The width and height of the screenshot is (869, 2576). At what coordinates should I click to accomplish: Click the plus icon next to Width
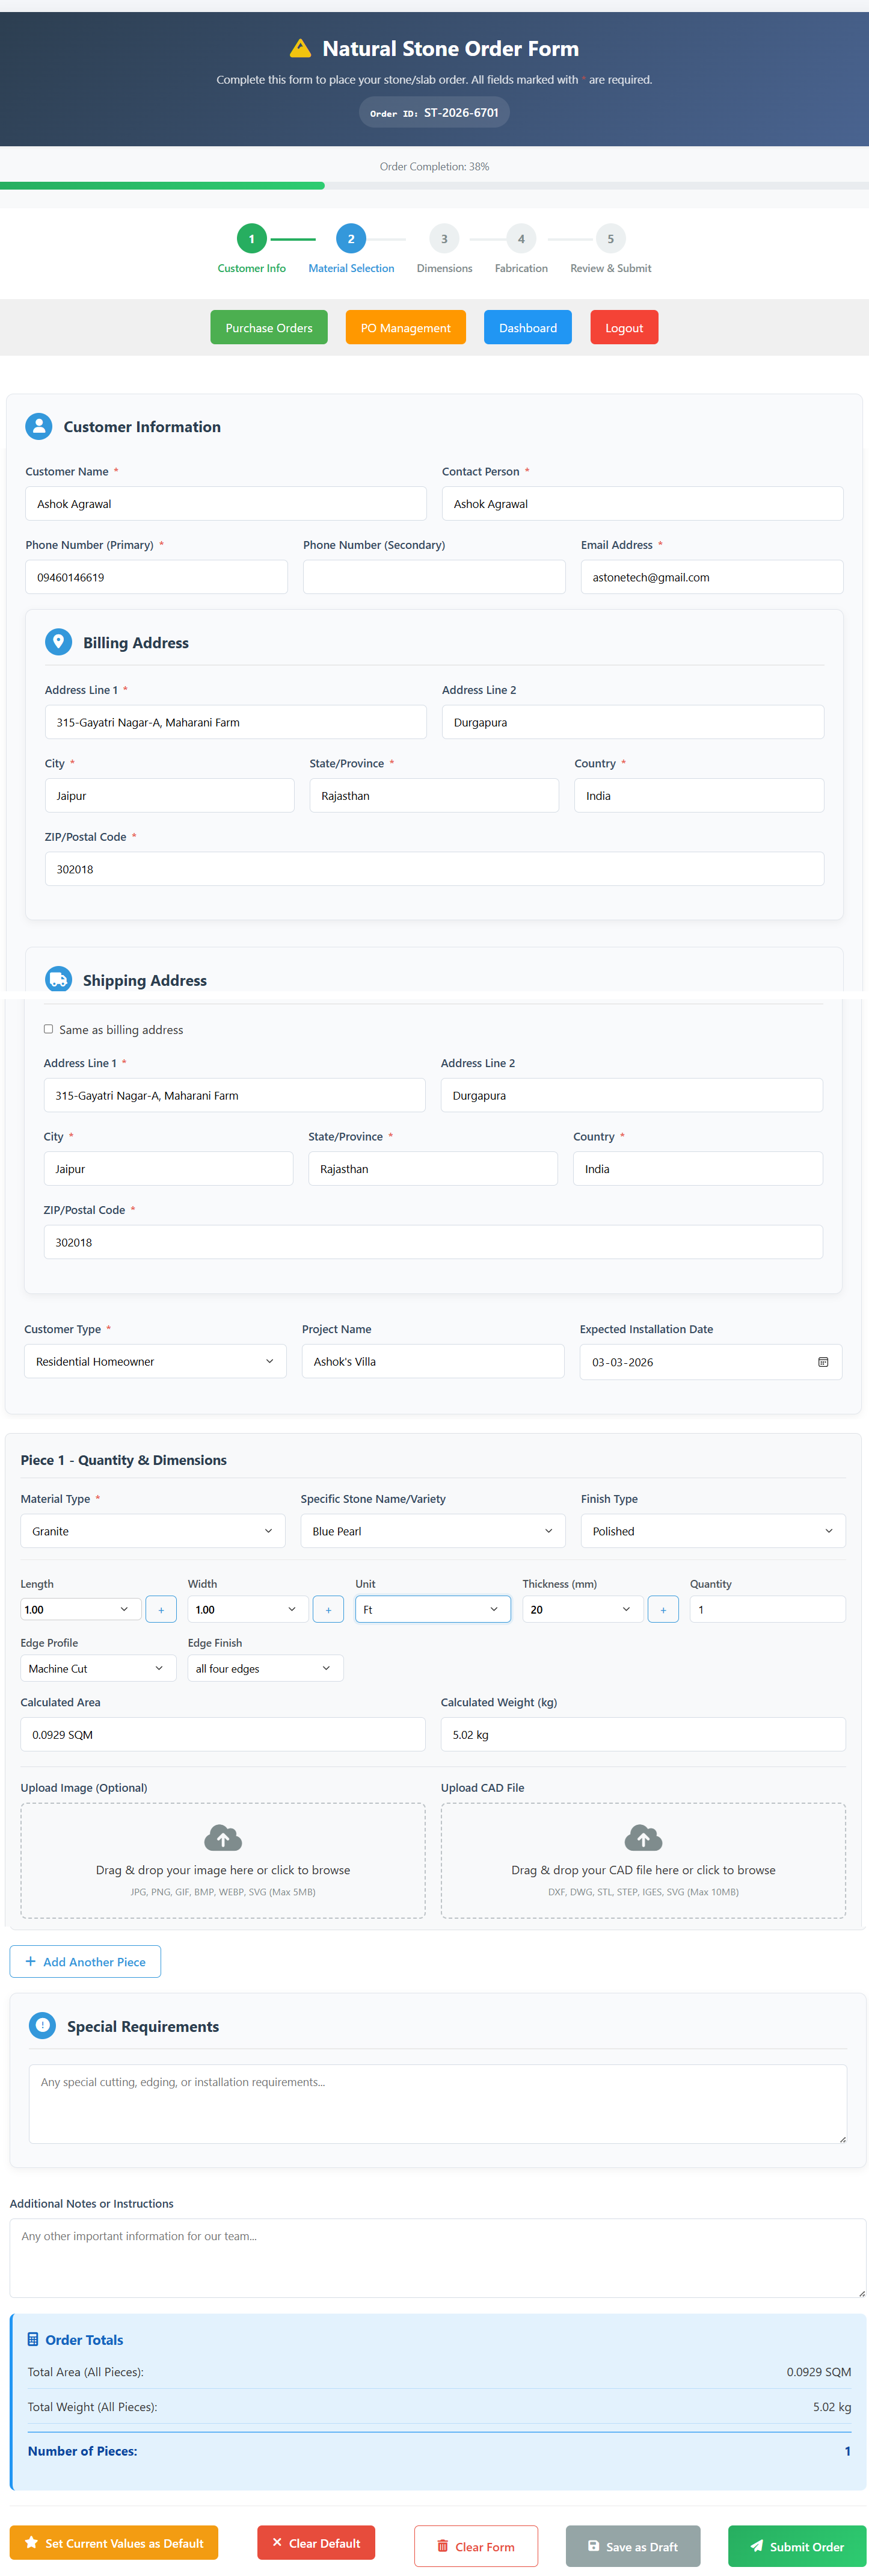point(328,1609)
